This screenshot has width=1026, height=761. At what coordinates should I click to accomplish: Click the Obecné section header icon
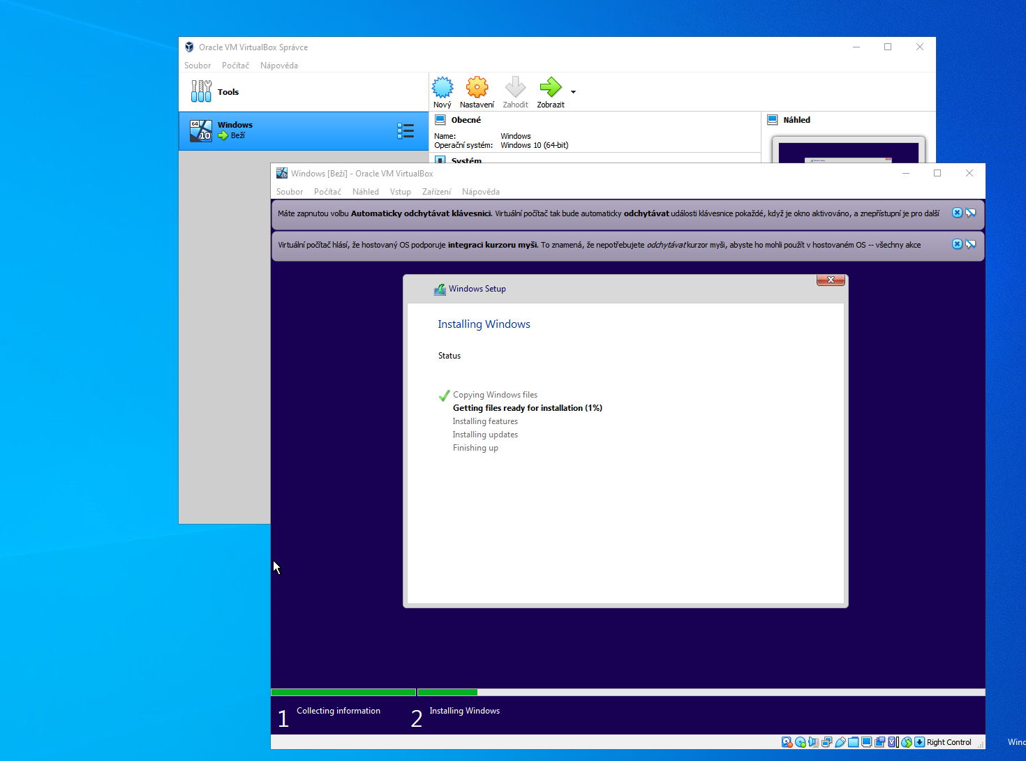pos(440,120)
